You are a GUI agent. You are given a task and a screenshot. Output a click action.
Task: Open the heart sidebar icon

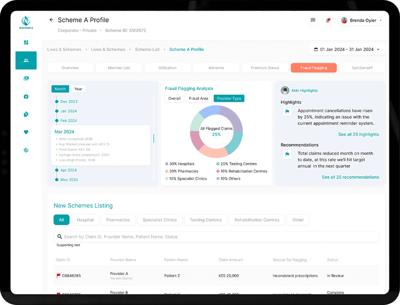tap(26, 132)
